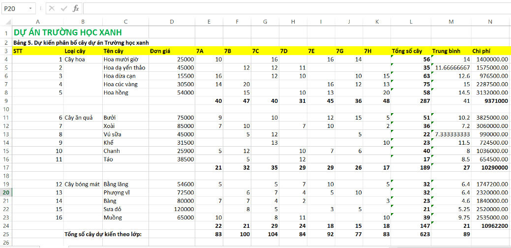Click the Name Box resize dots handle
This screenshot has width=511, height=248.
(41, 8)
